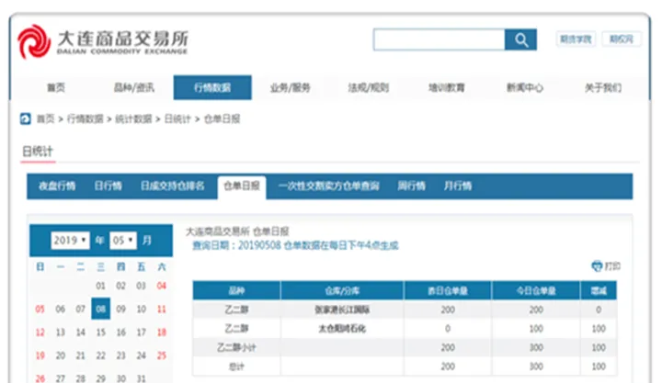Image resolution: width=662 pixels, height=383 pixels.
Task: Select day 04 in the calendar
Action: (x=162, y=286)
